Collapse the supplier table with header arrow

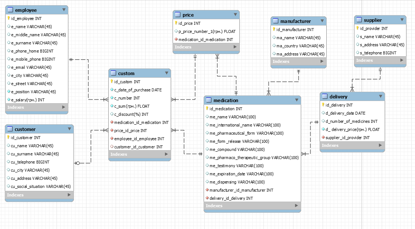(402, 20)
